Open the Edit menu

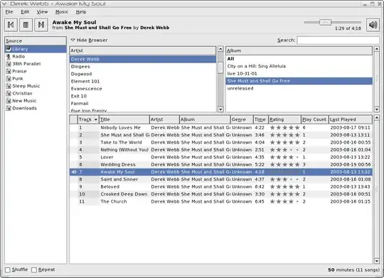point(25,12)
